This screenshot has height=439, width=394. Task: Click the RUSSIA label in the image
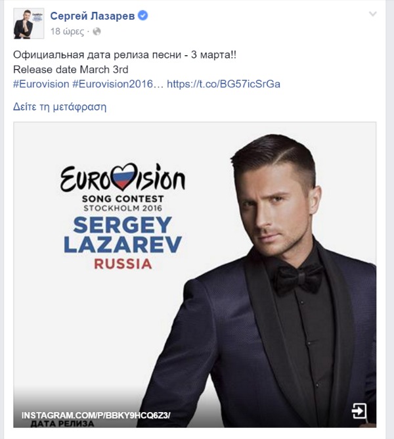pyautogui.click(x=123, y=264)
